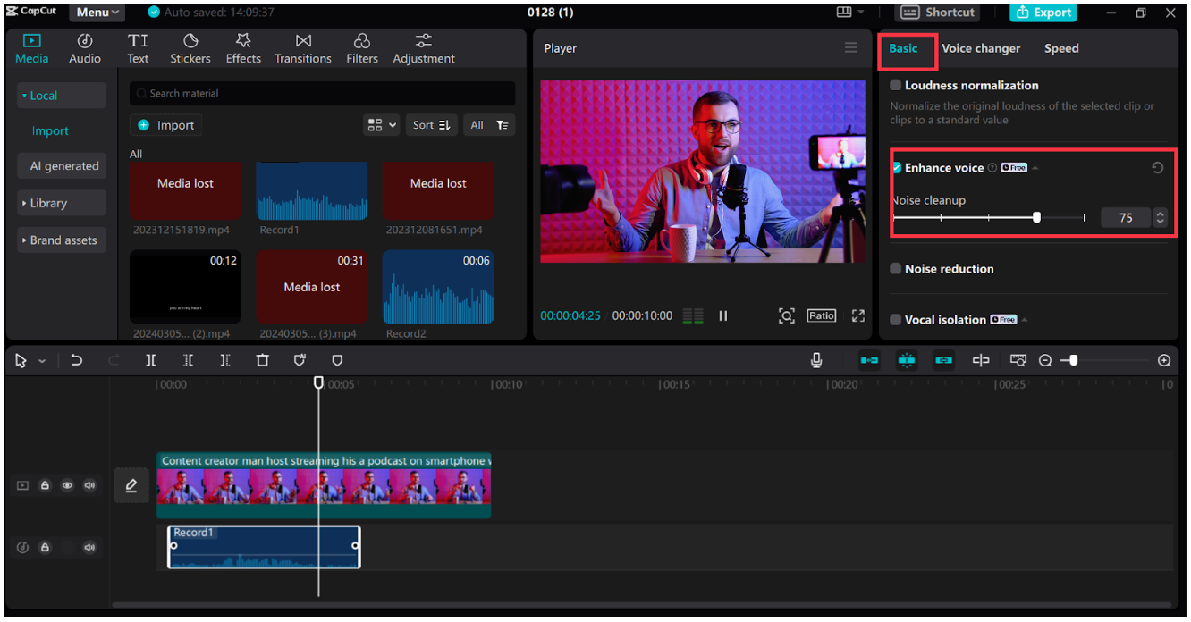
Task: Open the selection tool dropdown arrow
Action: coord(42,361)
